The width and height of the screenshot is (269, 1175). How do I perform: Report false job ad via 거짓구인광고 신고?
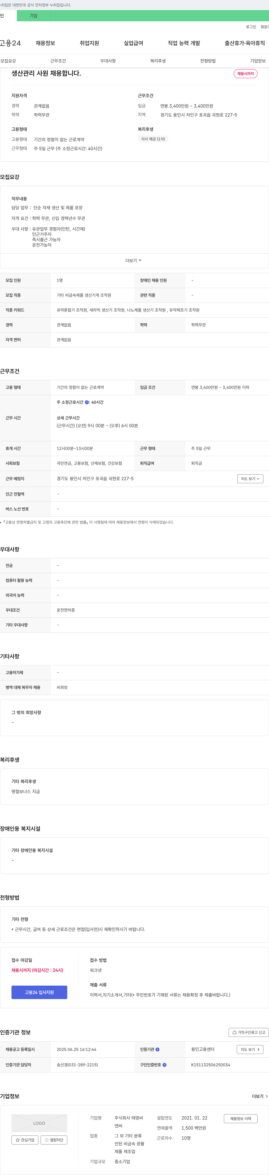(x=249, y=1032)
